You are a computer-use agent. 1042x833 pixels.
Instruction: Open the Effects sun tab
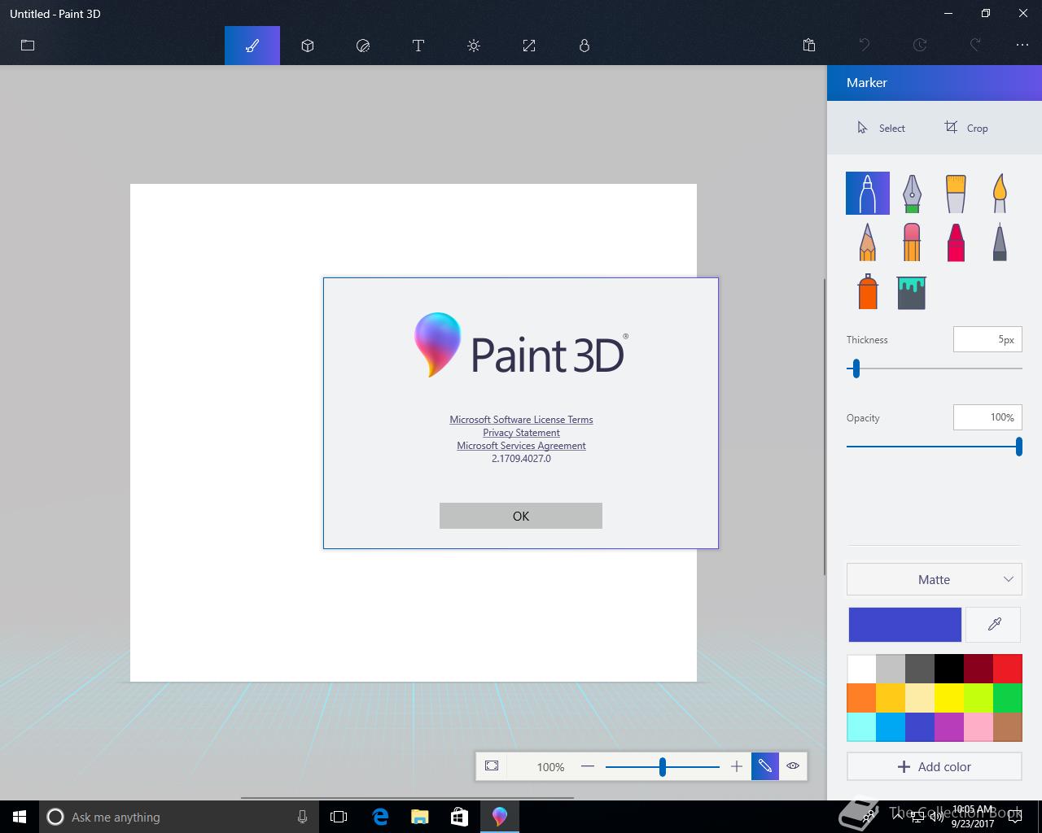474,46
